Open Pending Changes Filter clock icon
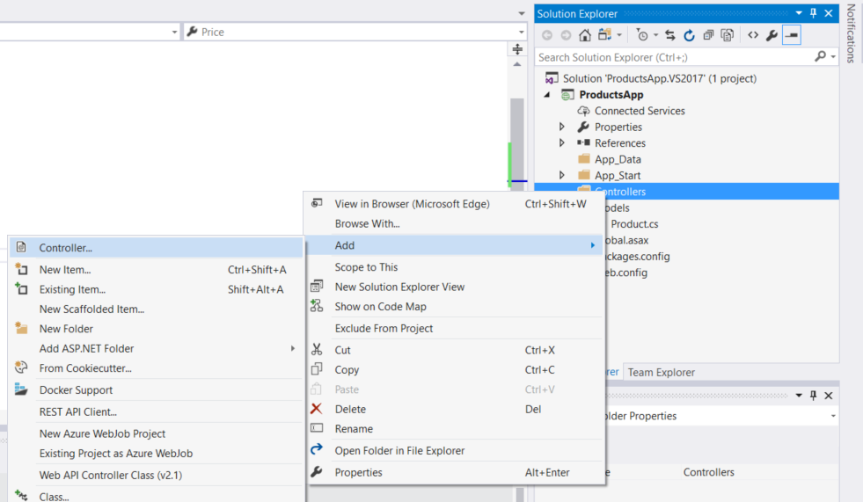 (642, 35)
